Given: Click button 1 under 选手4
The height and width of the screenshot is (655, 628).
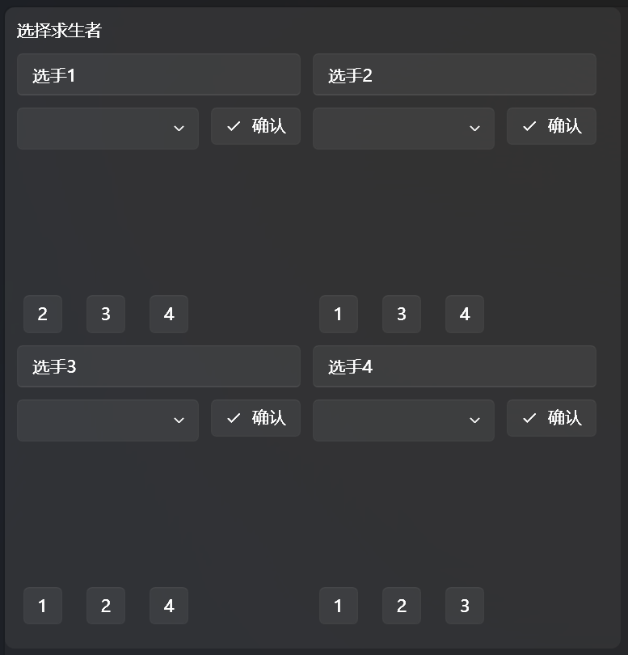Looking at the screenshot, I should pyautogui.click(x=339, y=605).
